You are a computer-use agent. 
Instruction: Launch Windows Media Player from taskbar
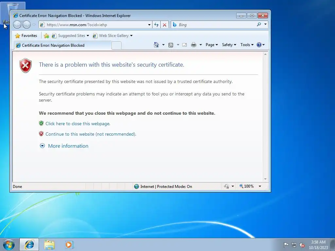69,244
